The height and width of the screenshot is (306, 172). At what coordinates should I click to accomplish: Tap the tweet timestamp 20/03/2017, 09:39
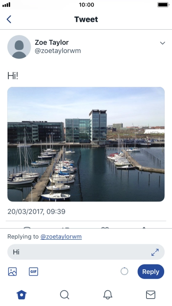click(36, 212)
